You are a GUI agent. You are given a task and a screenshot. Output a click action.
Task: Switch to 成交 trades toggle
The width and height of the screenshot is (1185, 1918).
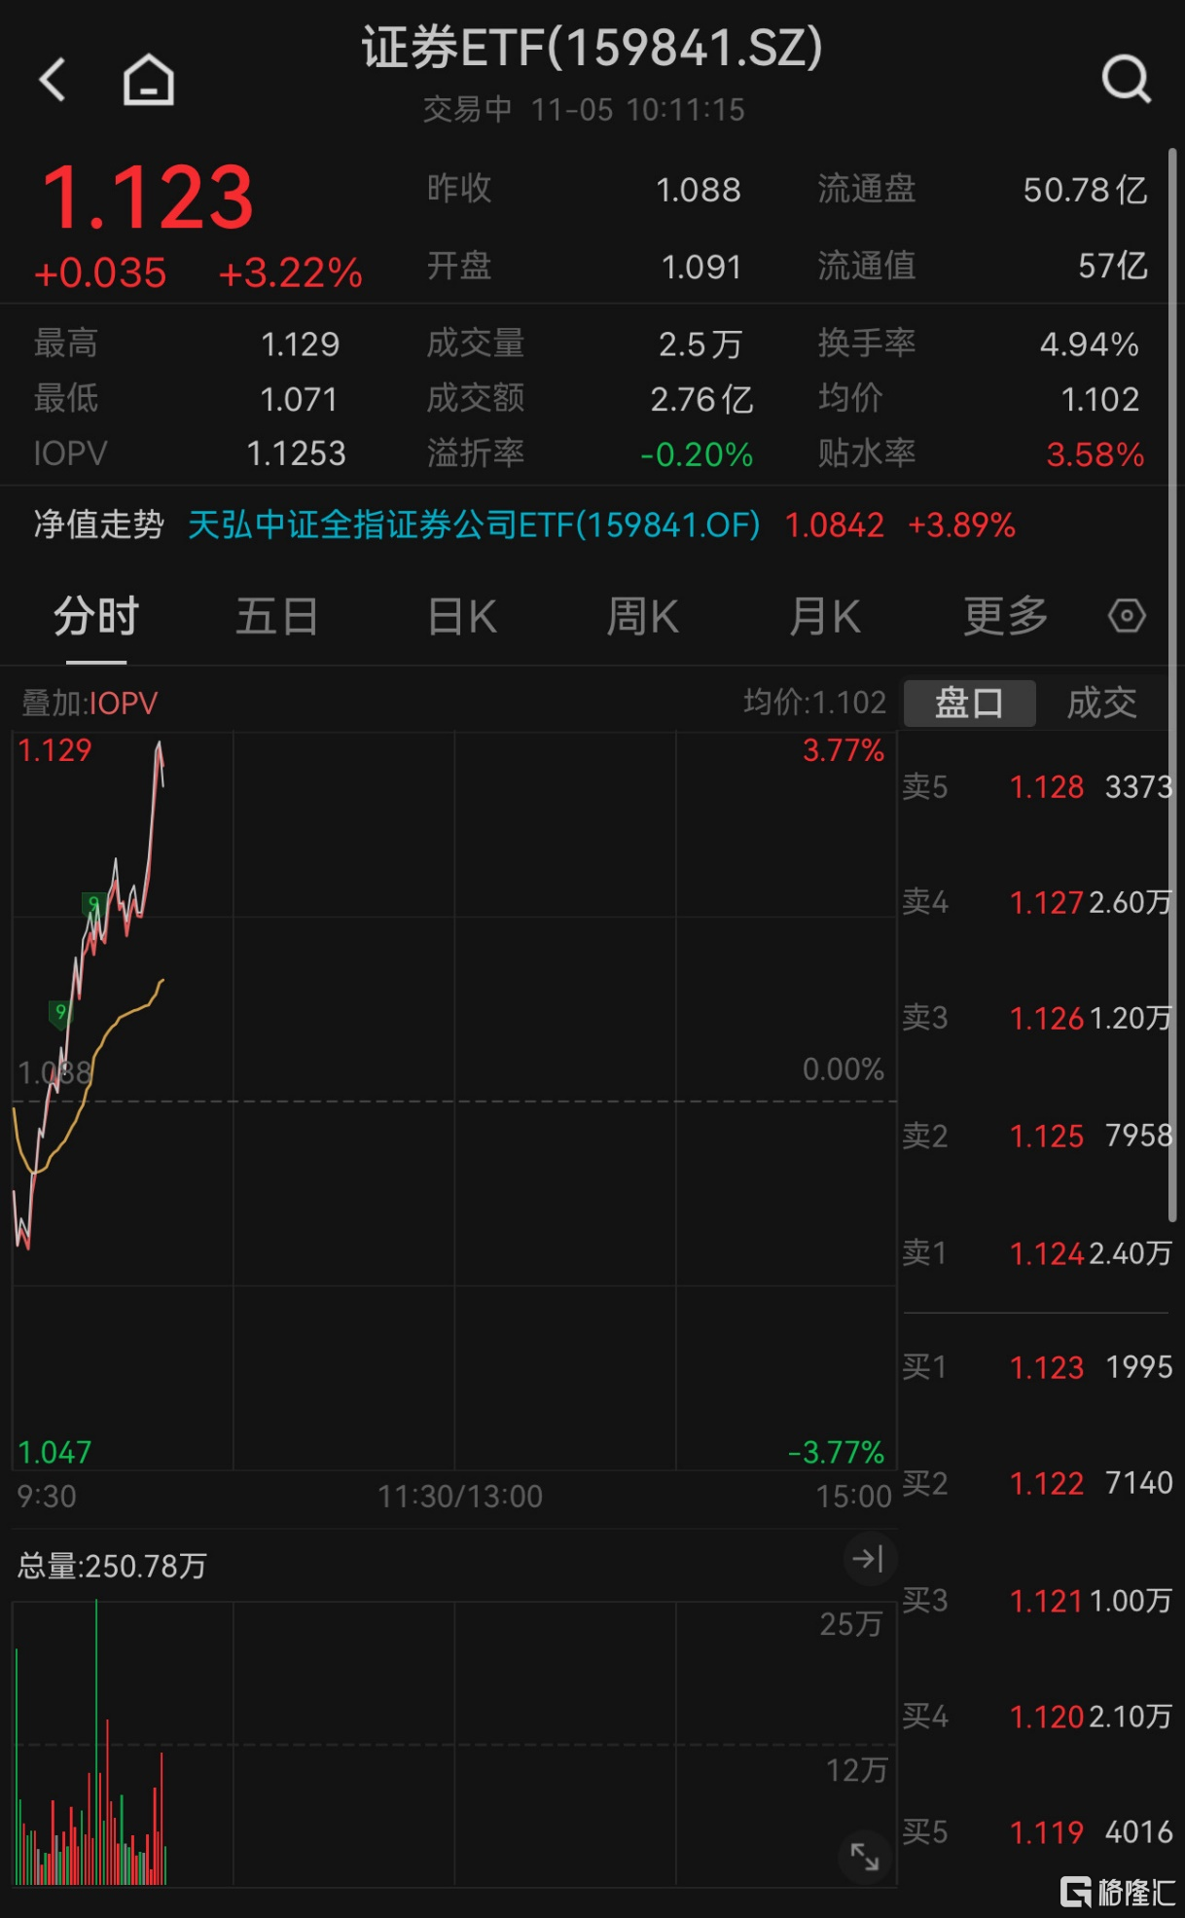point(1101,703)
